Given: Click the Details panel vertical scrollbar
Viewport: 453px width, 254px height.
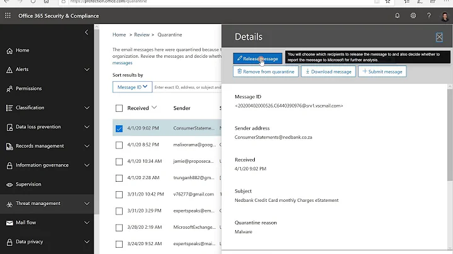Looking at the screenshot, I should 450,135.
